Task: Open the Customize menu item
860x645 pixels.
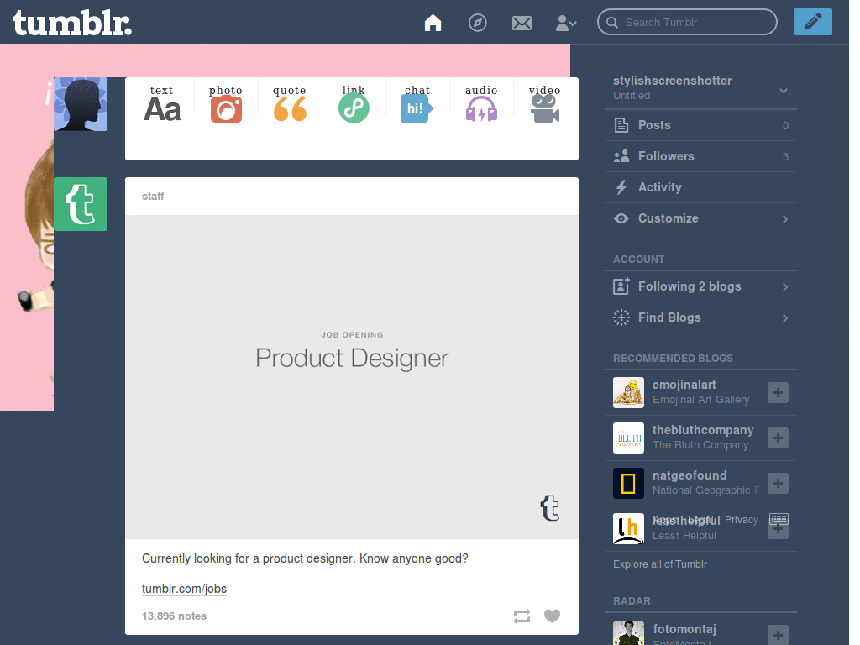Action: tap(700, 218)
